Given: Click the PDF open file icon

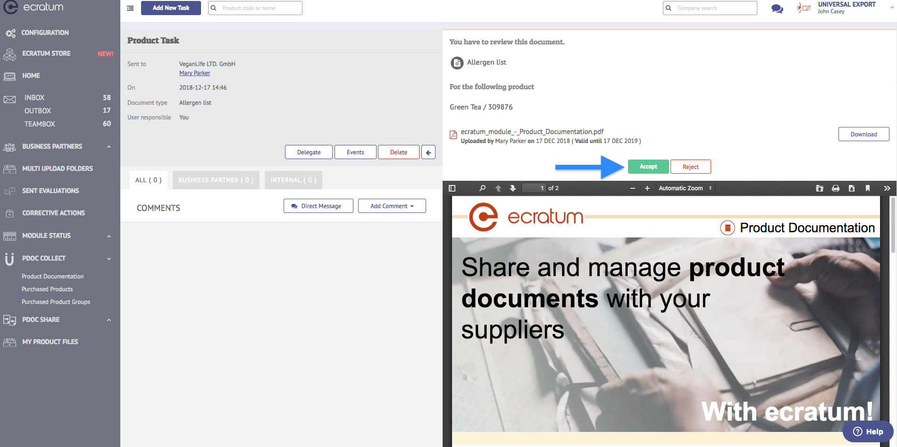Looking at the screenshot, I should pyautogui.click(x=820, y=188).
